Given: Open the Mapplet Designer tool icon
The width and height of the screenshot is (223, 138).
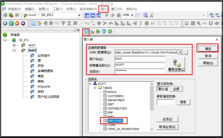Looking at the screenshot, I should click(x=104, y=31).
